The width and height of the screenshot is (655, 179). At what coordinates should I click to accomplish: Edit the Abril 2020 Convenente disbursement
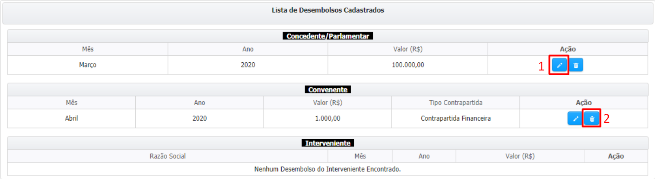pyautogui.click(x=575, y=119)
